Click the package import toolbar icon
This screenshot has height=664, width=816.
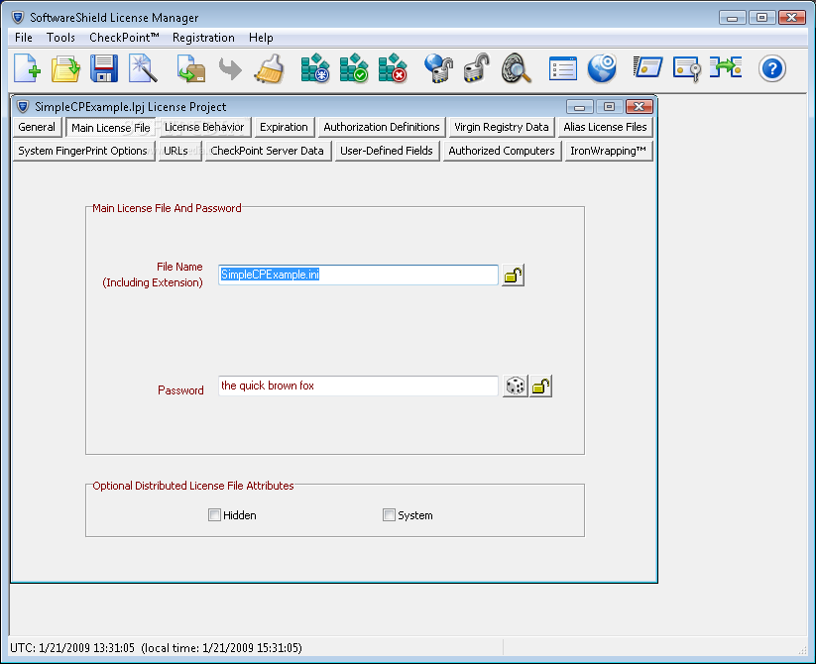pos(191,68)
